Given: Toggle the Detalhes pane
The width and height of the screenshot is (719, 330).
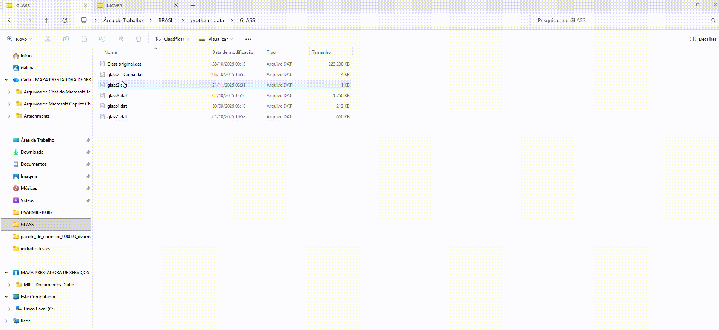Looking at the screenshot, I should pos(703,39).
